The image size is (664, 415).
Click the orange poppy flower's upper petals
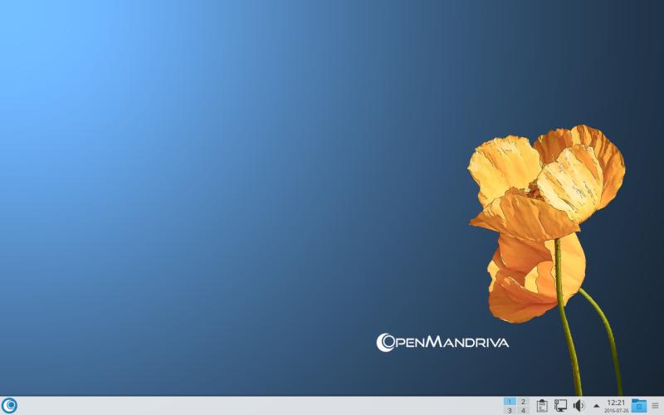pos(548,170)
